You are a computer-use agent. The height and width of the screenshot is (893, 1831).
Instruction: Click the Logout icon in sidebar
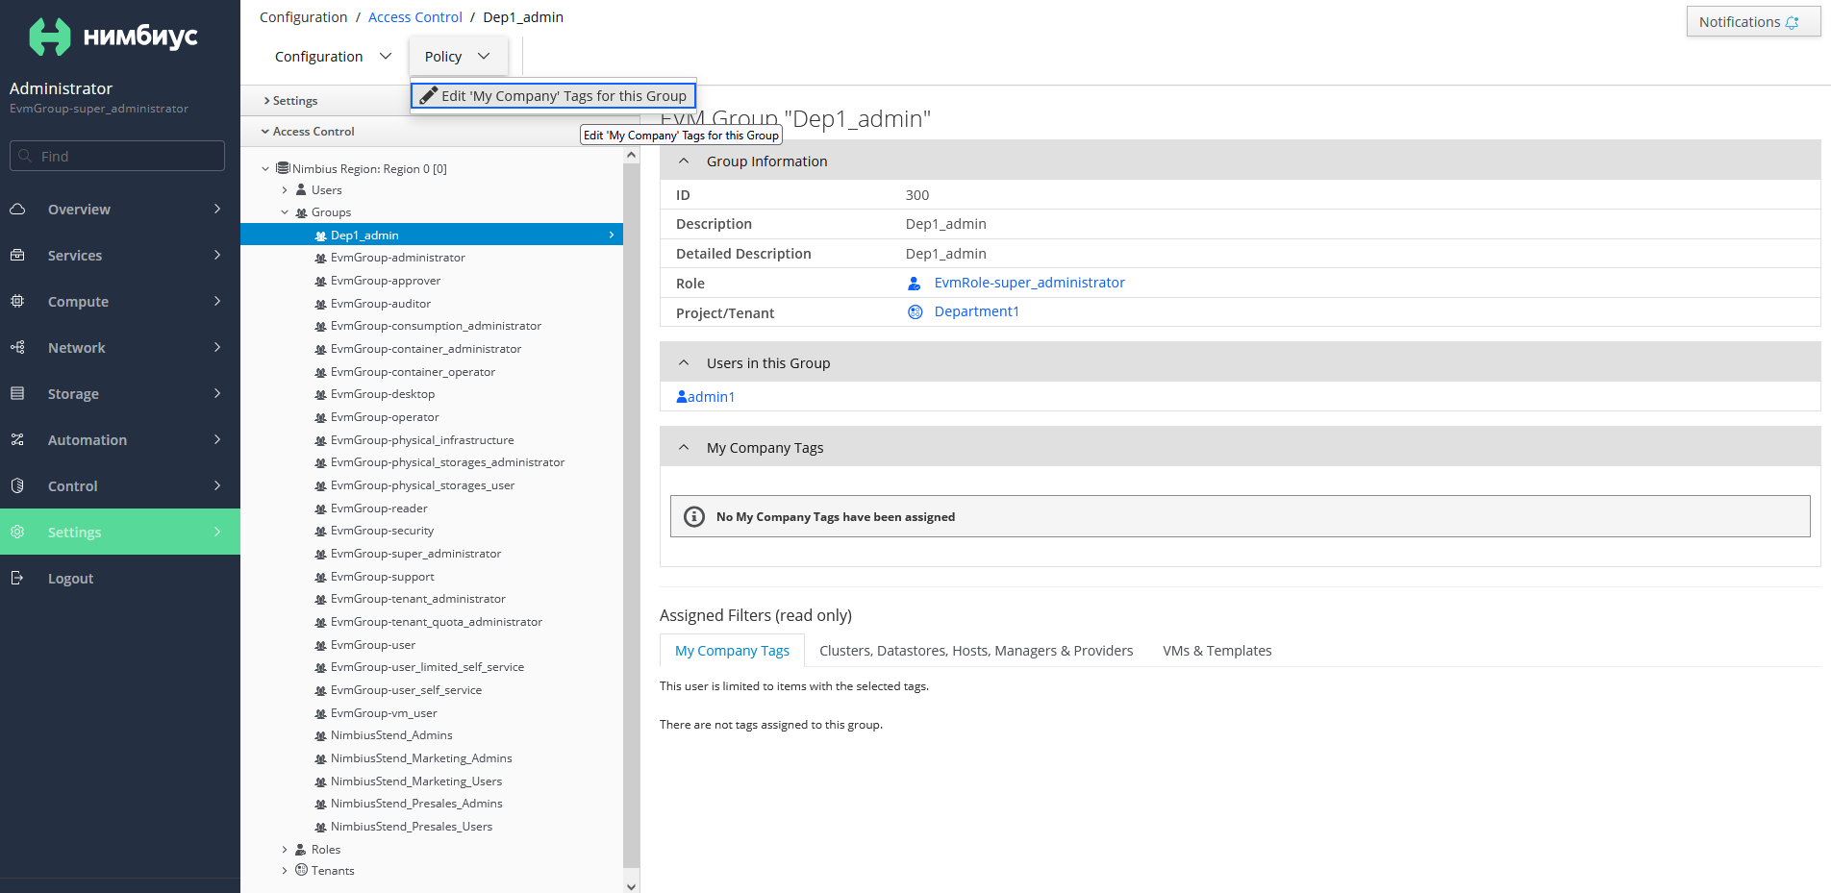(x=17, y=578)
